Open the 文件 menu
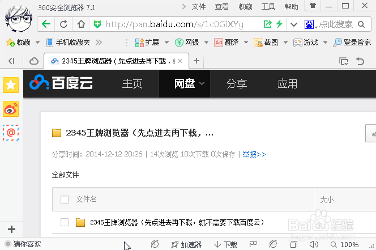This screenshot has width=376, height=250. pos(199,7)
